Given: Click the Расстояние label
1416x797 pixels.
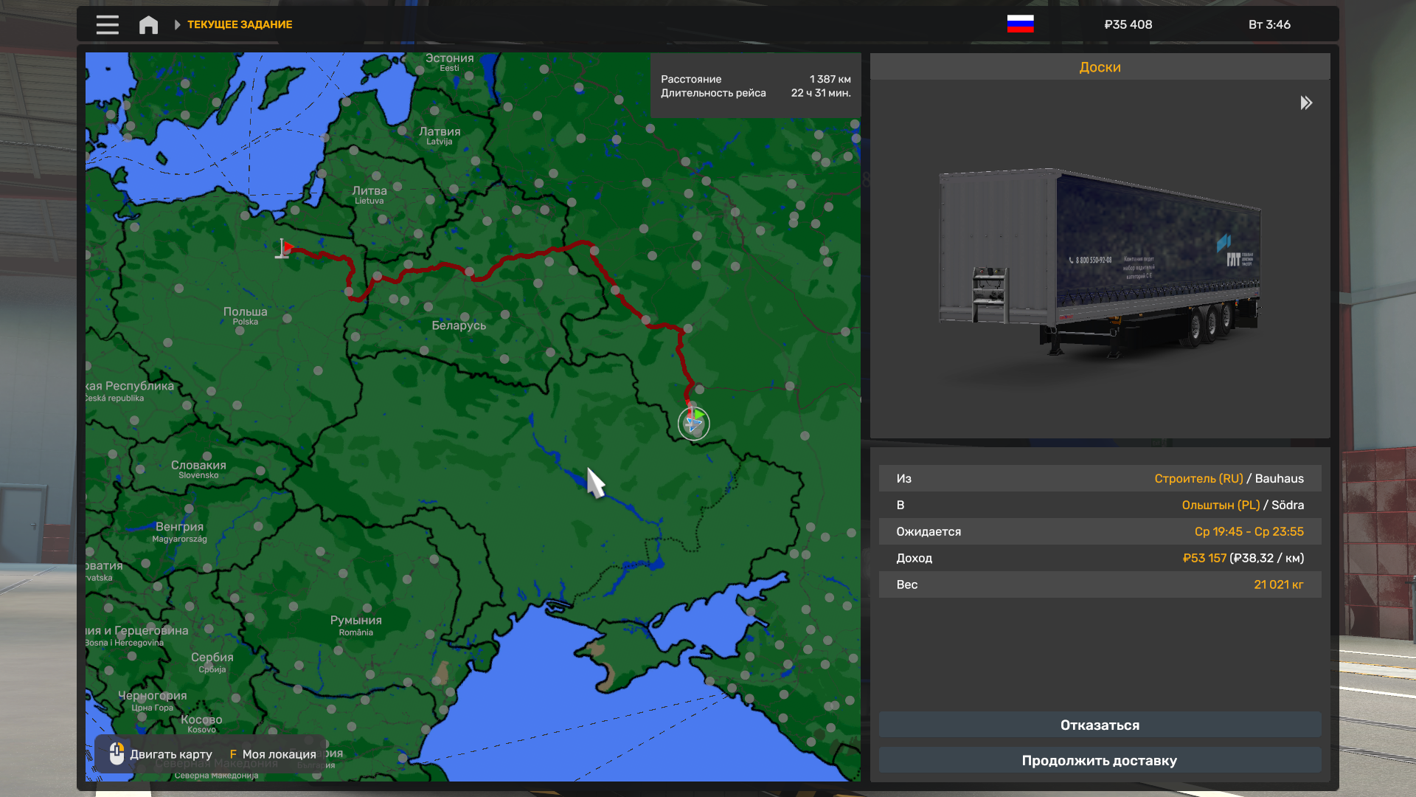Looking at the screenshot, I should pyautogui.click(x=691, y=79).
